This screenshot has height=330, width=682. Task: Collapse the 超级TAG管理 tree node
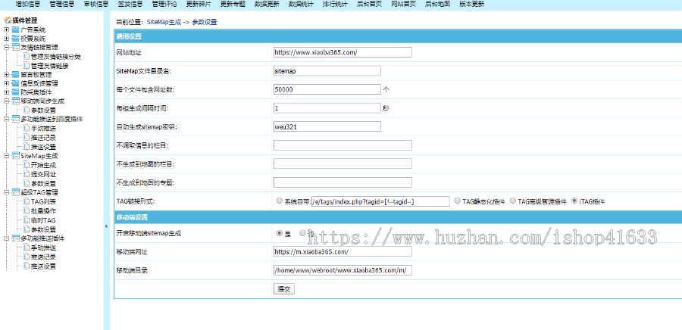7,192
